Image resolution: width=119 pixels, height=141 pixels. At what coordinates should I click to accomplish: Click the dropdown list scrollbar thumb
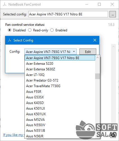tap(97, 76)
